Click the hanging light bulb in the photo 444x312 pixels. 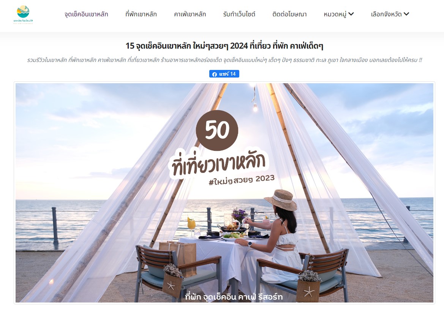[255, 107]
